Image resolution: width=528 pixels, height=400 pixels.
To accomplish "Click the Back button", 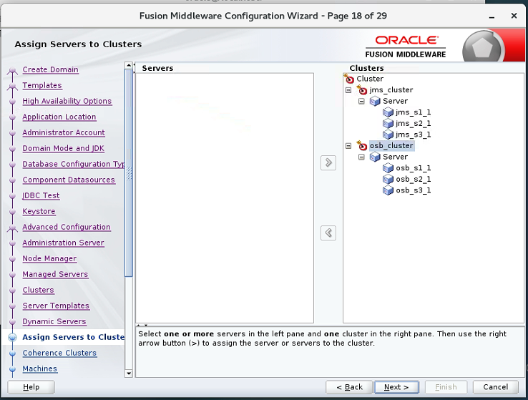I will point(349,387).
